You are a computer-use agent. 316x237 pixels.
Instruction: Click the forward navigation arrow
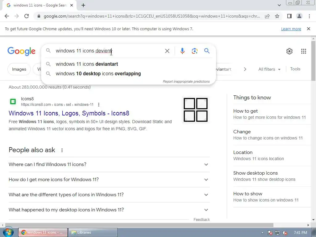(17, 16)
